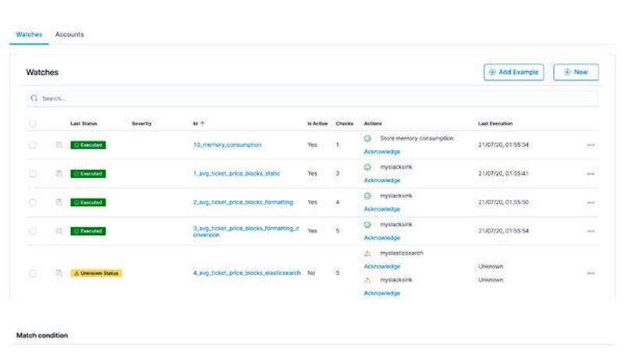
Task: Click the Store memory consumption action label
Action: [417, 138]
